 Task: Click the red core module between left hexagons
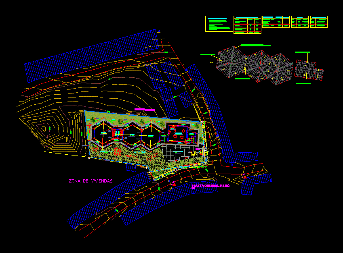tap(118, 133)
